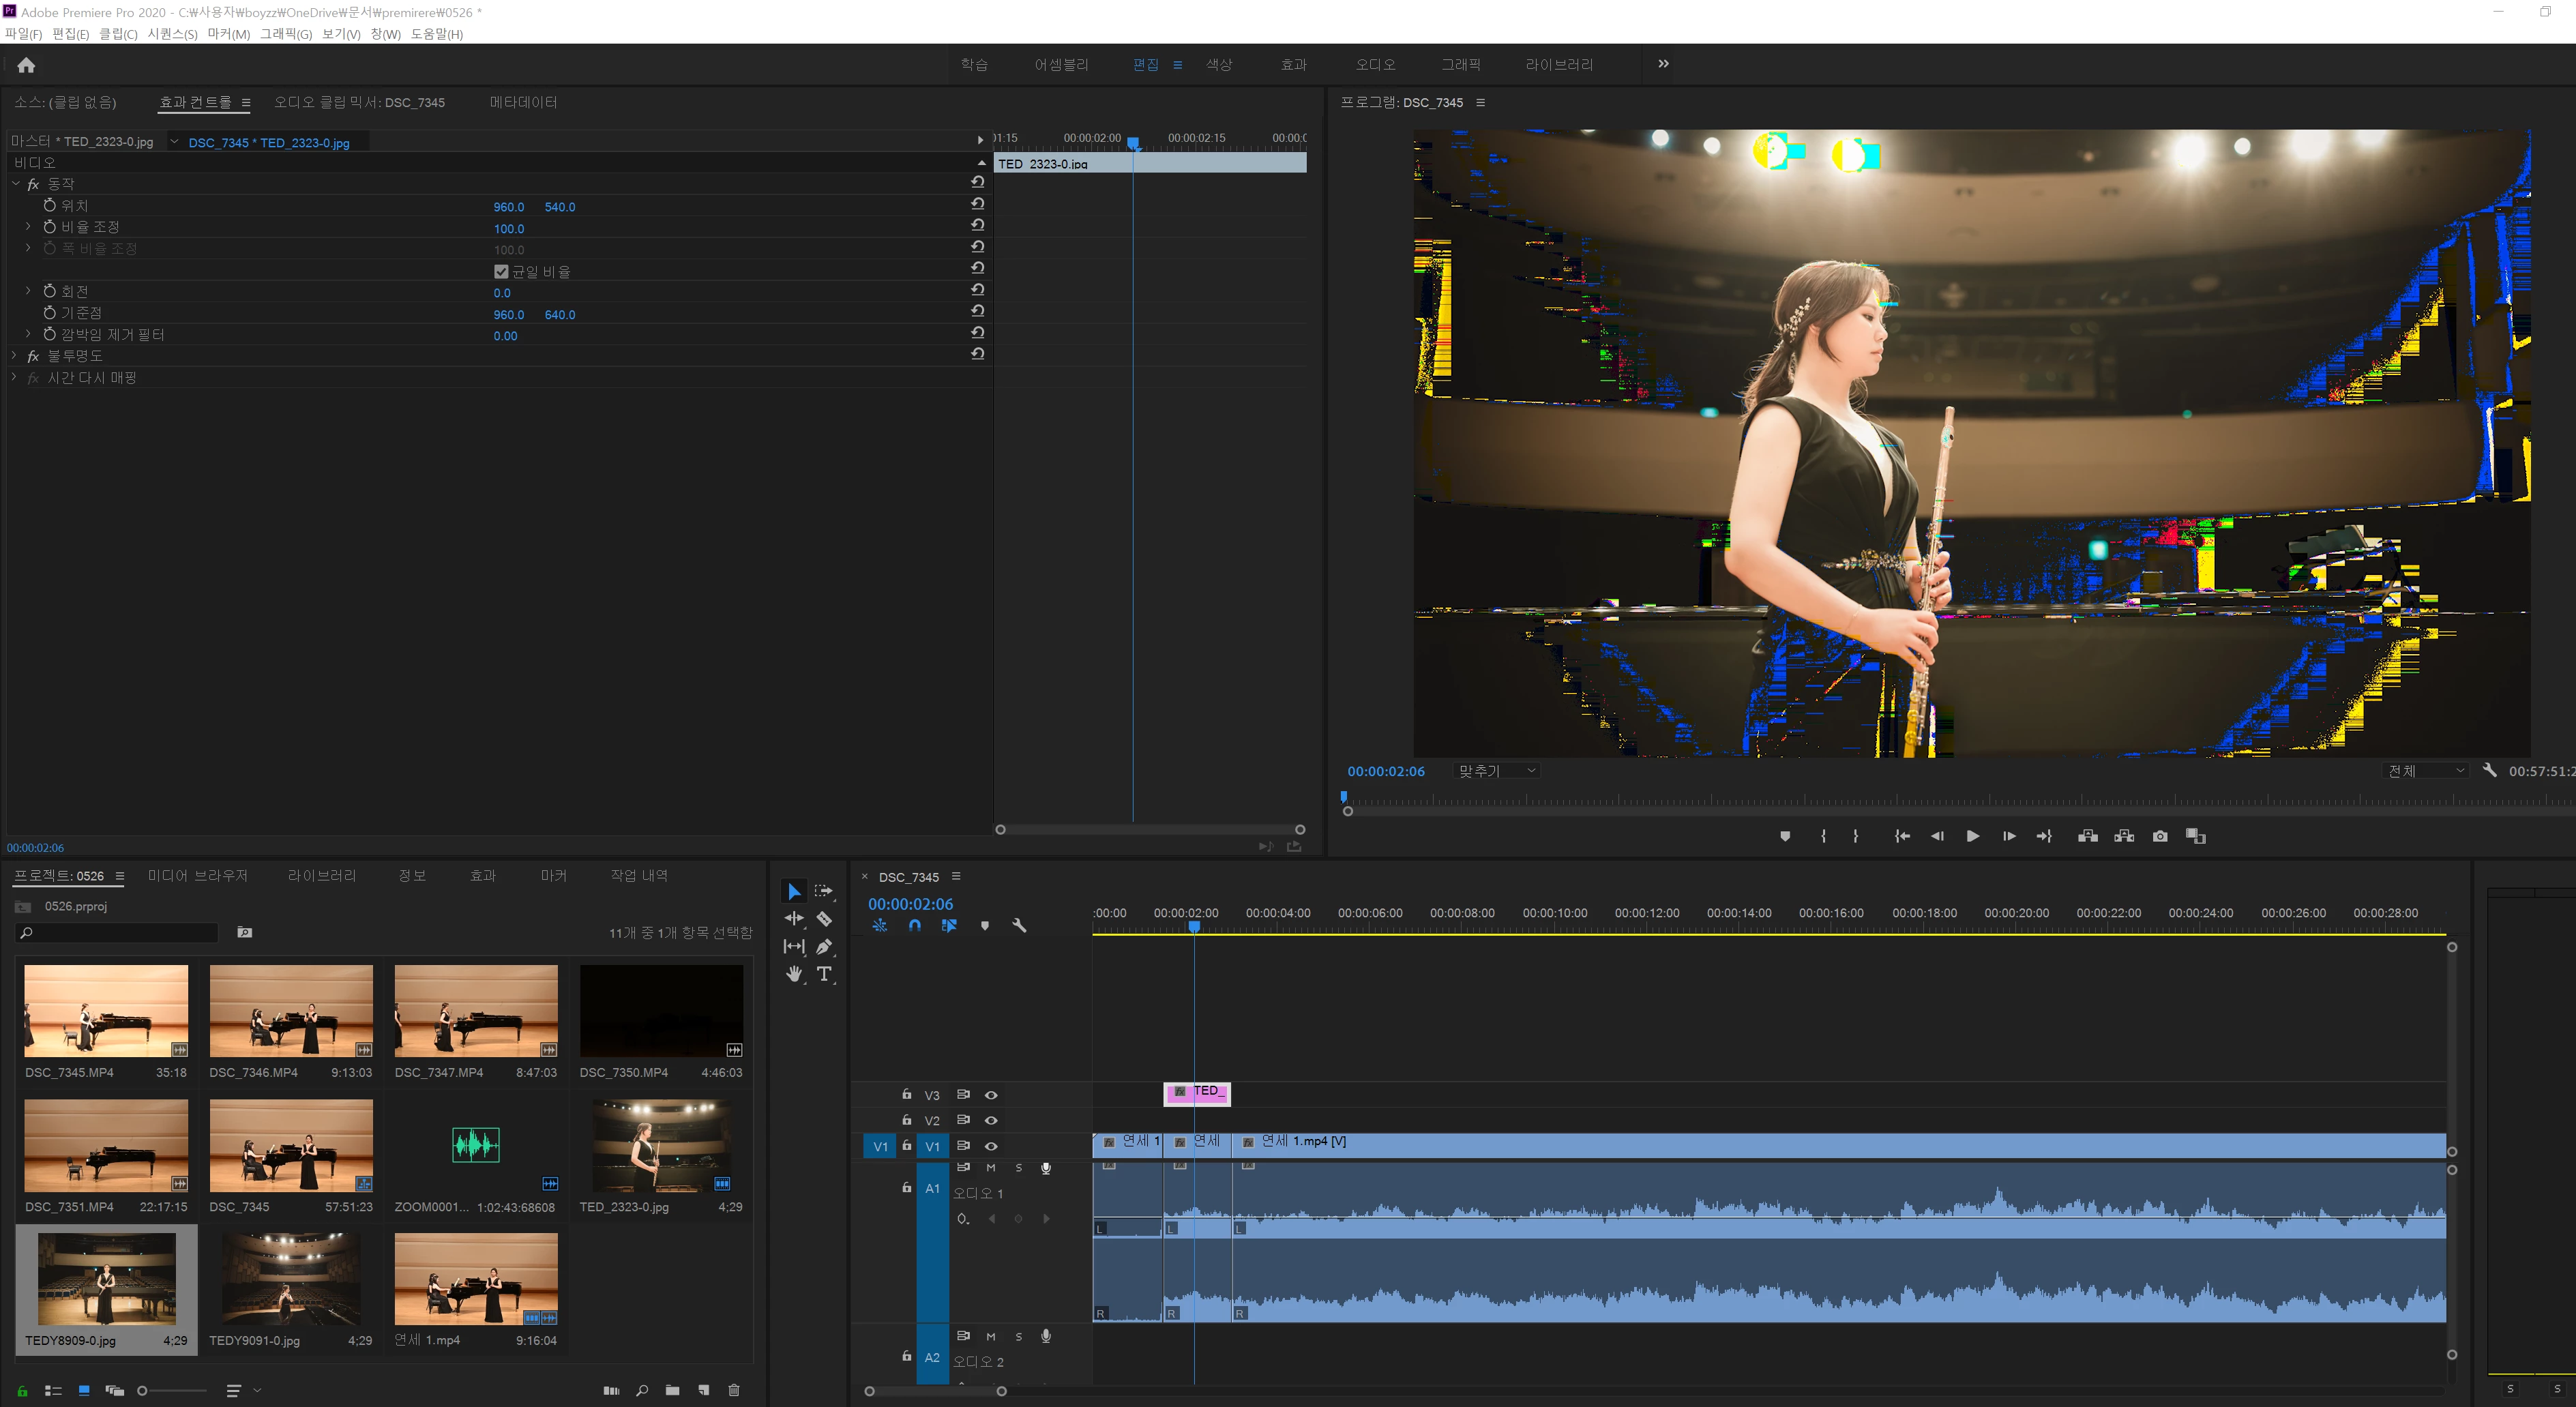
Task: Click the Export Frame camera icon
Action: (x=2160, y=836)
